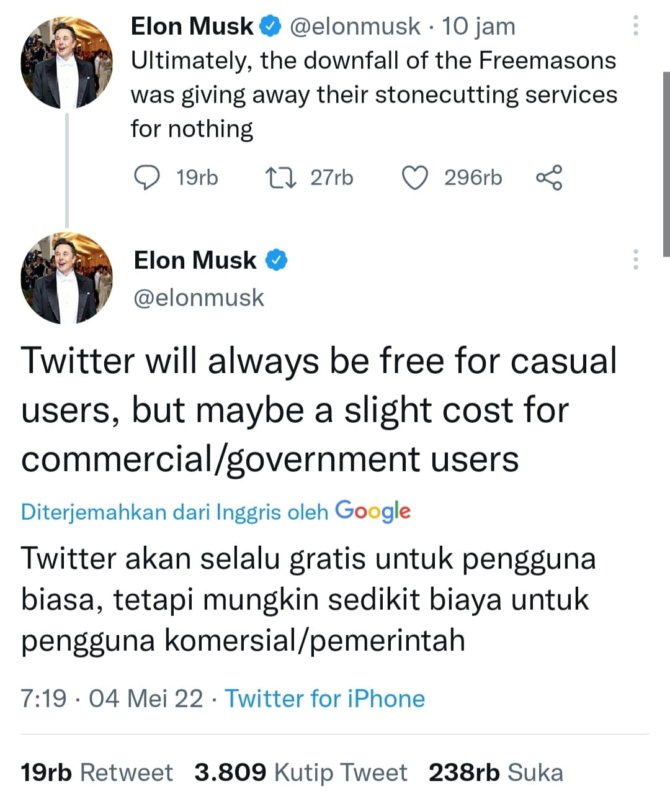The height and width of the screenshot is (806, 670).
Task: Open the @elonmusk handle under the main tweet name
Action: click(x=199, y=298)
